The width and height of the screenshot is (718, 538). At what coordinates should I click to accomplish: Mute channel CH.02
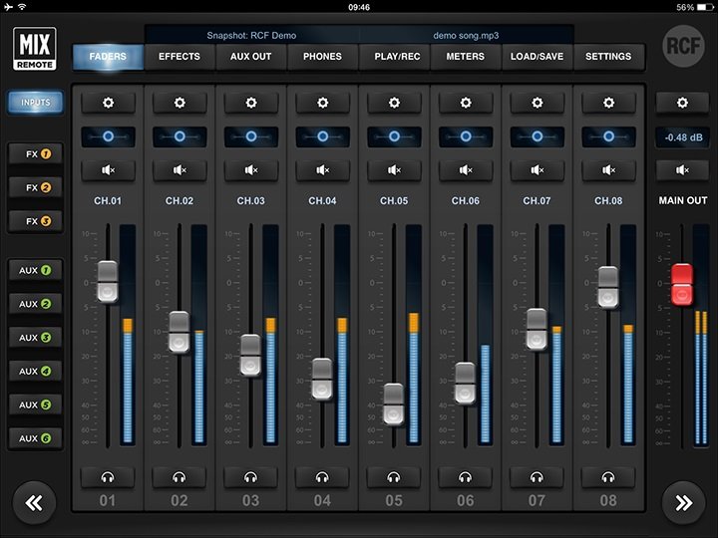point(179,170)
